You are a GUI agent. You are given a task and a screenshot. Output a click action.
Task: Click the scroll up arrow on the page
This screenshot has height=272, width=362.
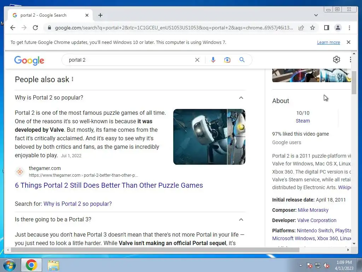coord(354,54)
